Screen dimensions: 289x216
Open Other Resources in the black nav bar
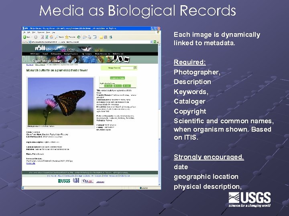(102, 54)
